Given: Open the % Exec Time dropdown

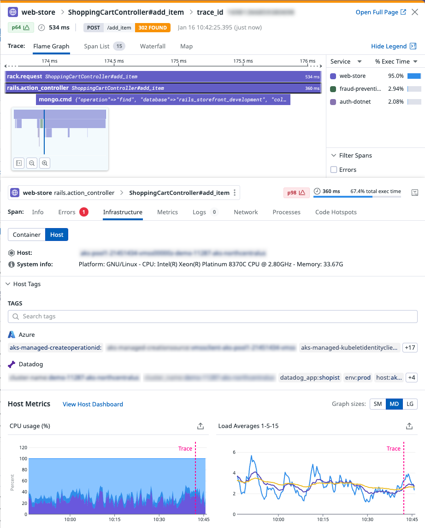Looking at the screenshot, I should (x=396, y=61).
